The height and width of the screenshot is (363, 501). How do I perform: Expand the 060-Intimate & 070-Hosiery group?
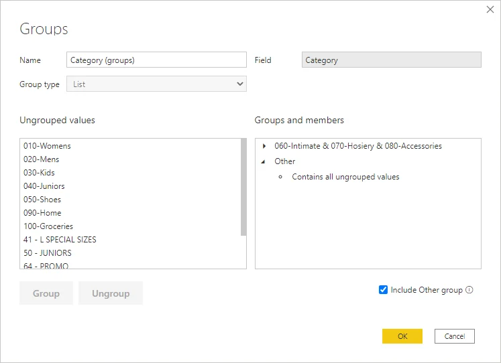[x=264, y=146]
